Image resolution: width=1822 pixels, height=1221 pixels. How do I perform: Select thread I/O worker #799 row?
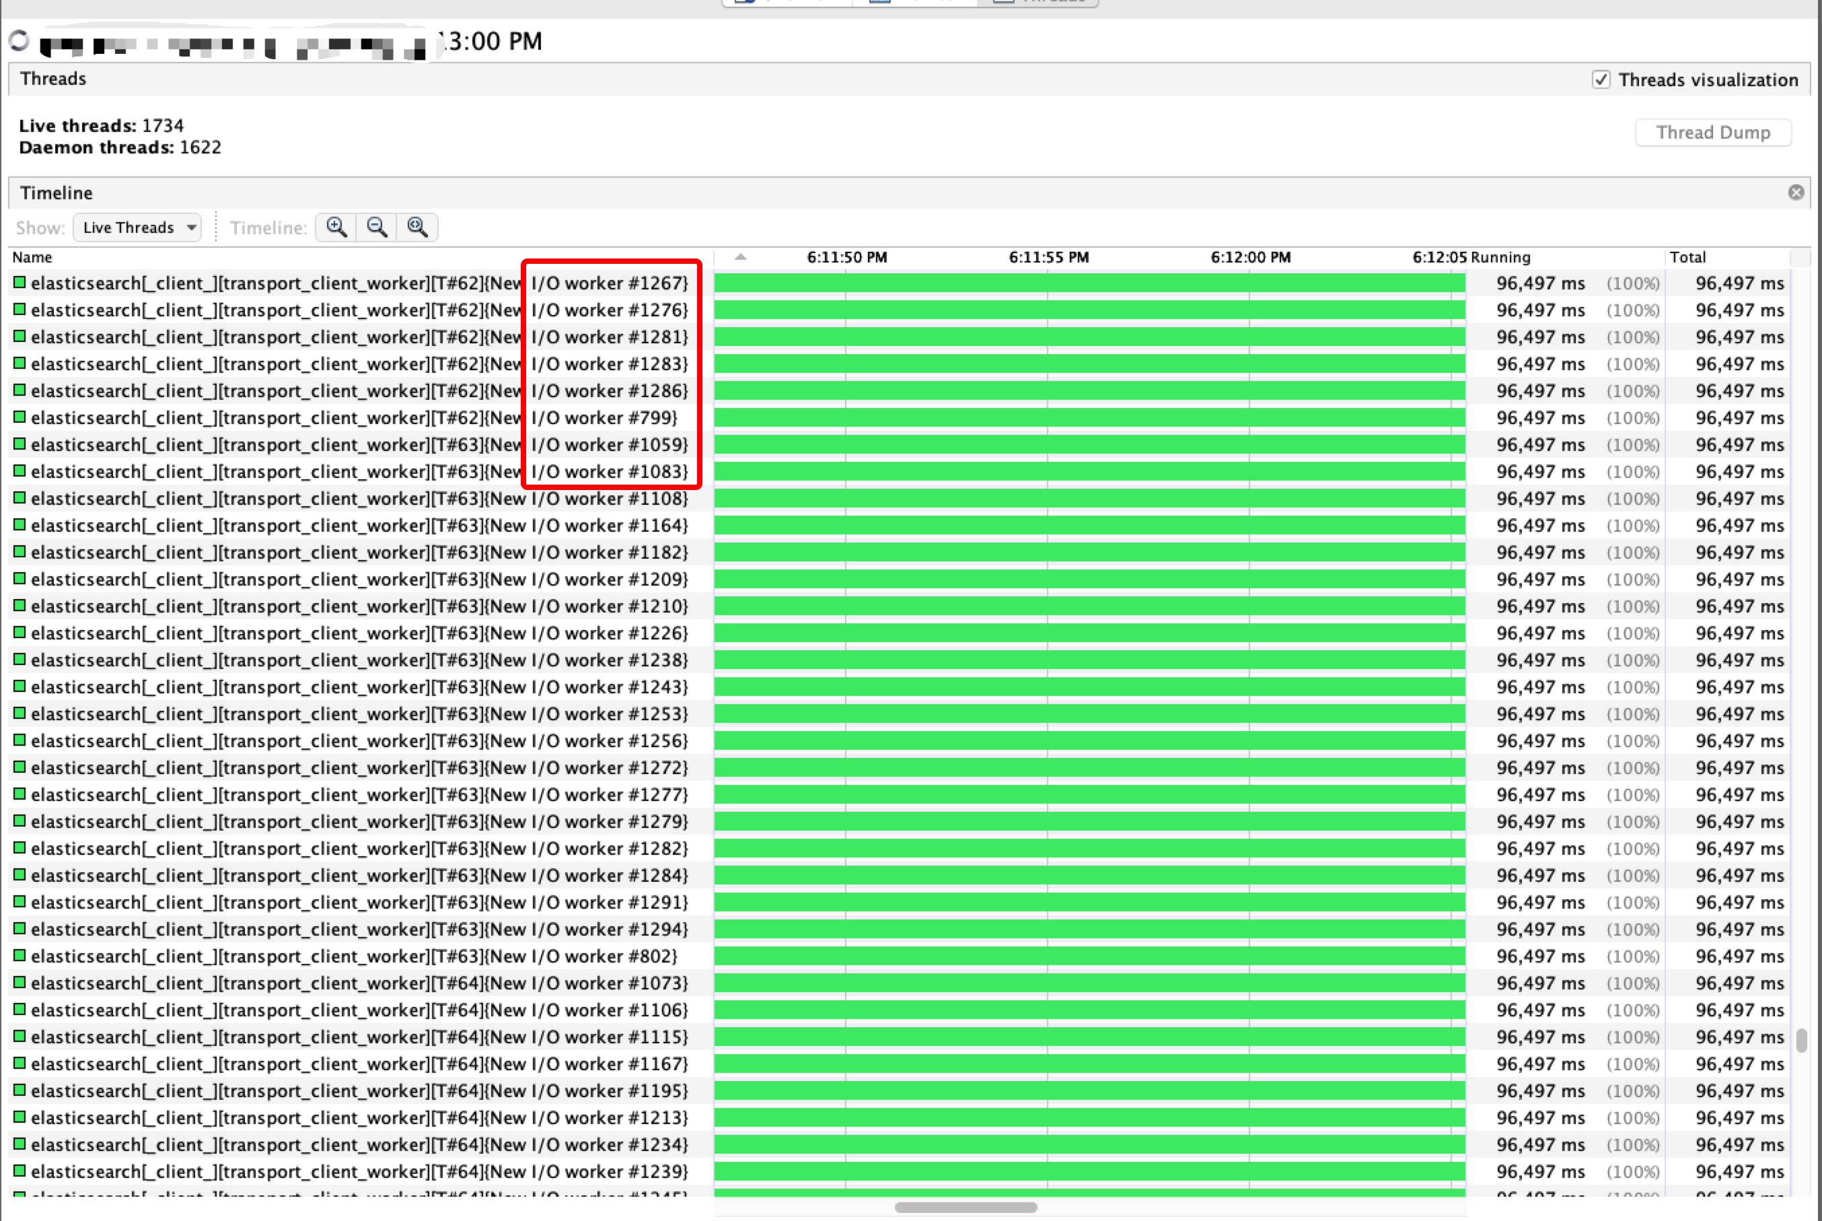point(900,418)
